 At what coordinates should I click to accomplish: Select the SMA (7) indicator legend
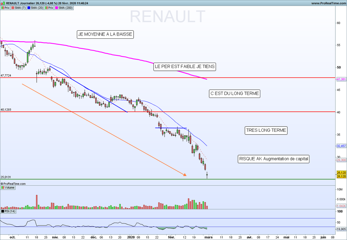(19, 8)
